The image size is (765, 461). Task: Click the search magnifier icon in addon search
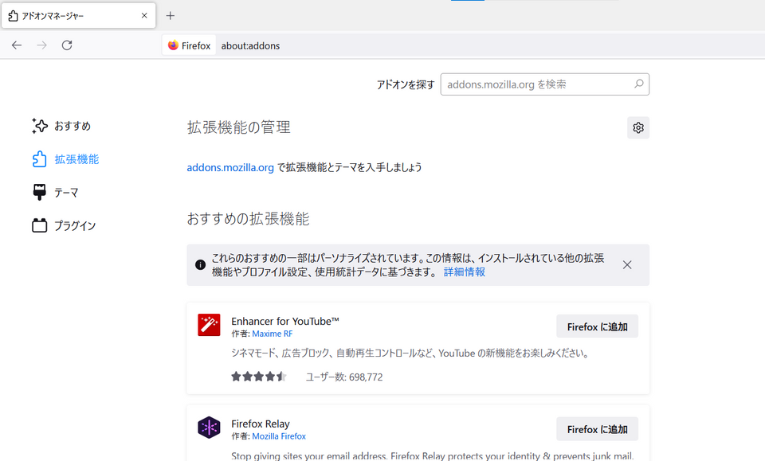[x=638, y=84]
